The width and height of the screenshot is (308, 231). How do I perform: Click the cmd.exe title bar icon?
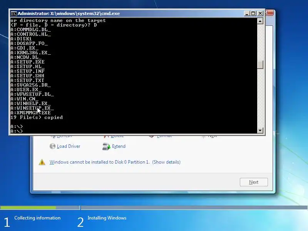[13, 13]
